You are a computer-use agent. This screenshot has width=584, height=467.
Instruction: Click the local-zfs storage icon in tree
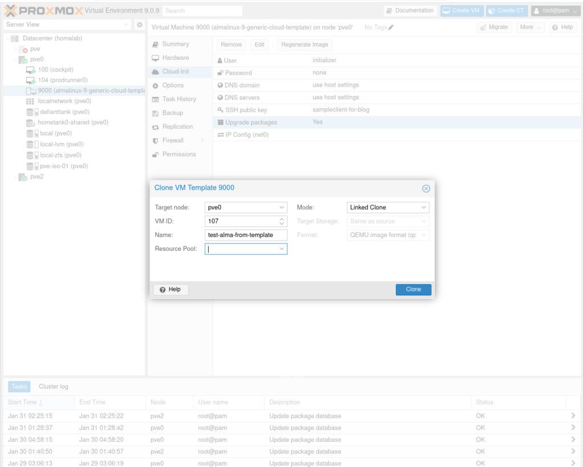(x=31, y=155)
